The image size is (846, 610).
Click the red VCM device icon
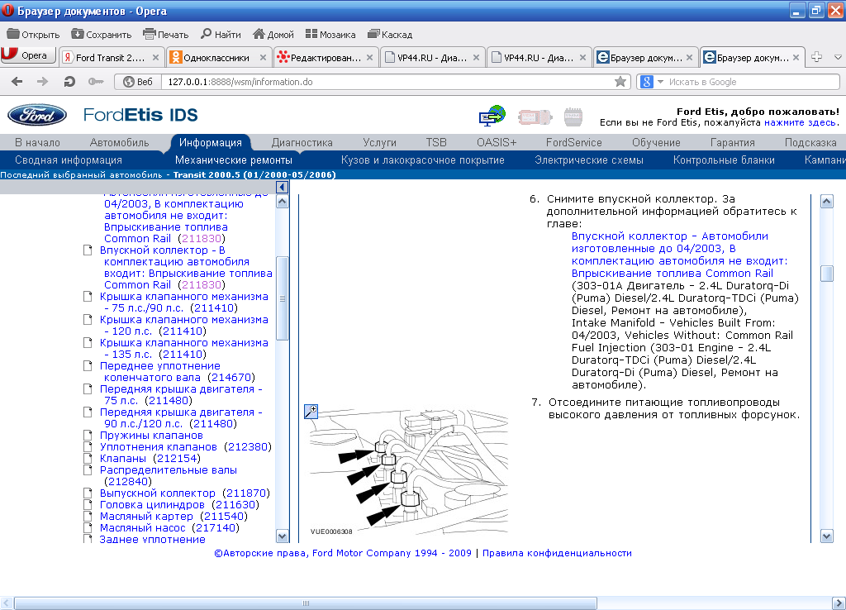coord(535,116)
